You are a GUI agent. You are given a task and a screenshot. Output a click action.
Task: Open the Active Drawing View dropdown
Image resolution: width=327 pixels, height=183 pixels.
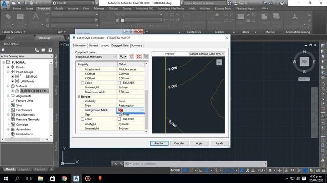[27, 56]
